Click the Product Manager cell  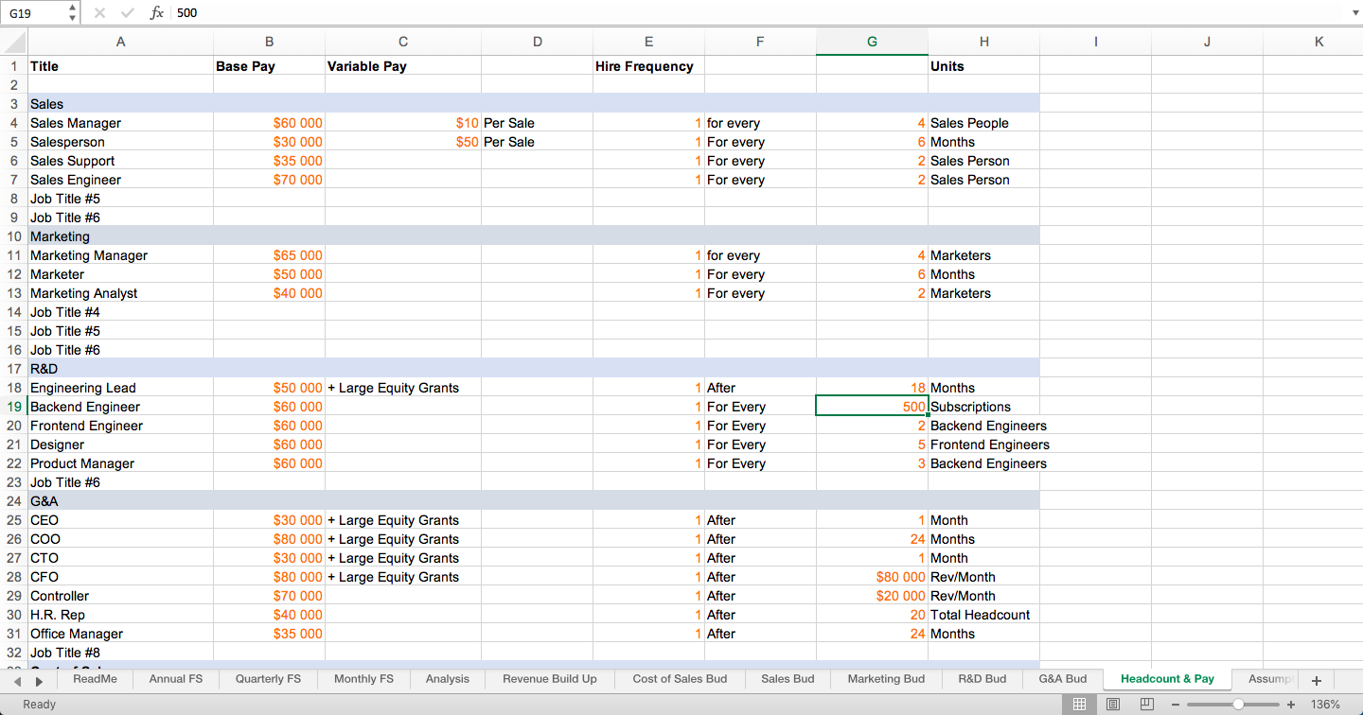pyautogui.click(x=120, y=463)
